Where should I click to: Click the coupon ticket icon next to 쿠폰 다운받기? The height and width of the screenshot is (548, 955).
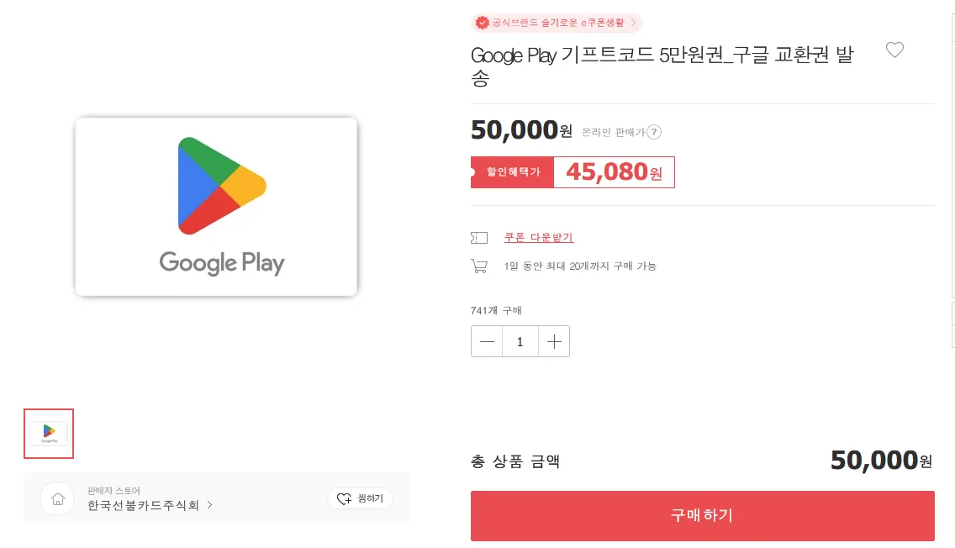pyautogui.click(x=479, y=237)
